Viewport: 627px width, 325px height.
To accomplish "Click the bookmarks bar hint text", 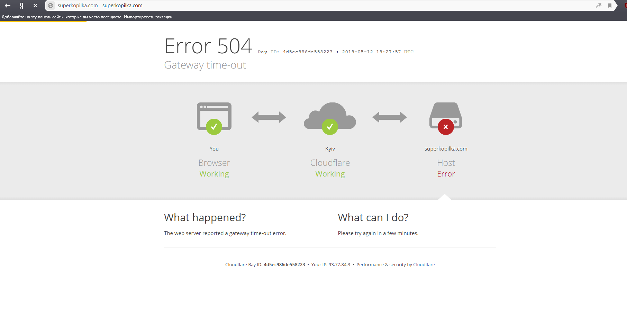I will 62,17.
